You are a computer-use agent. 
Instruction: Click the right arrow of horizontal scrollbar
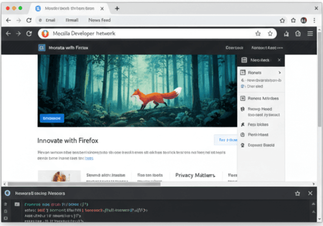314,184
